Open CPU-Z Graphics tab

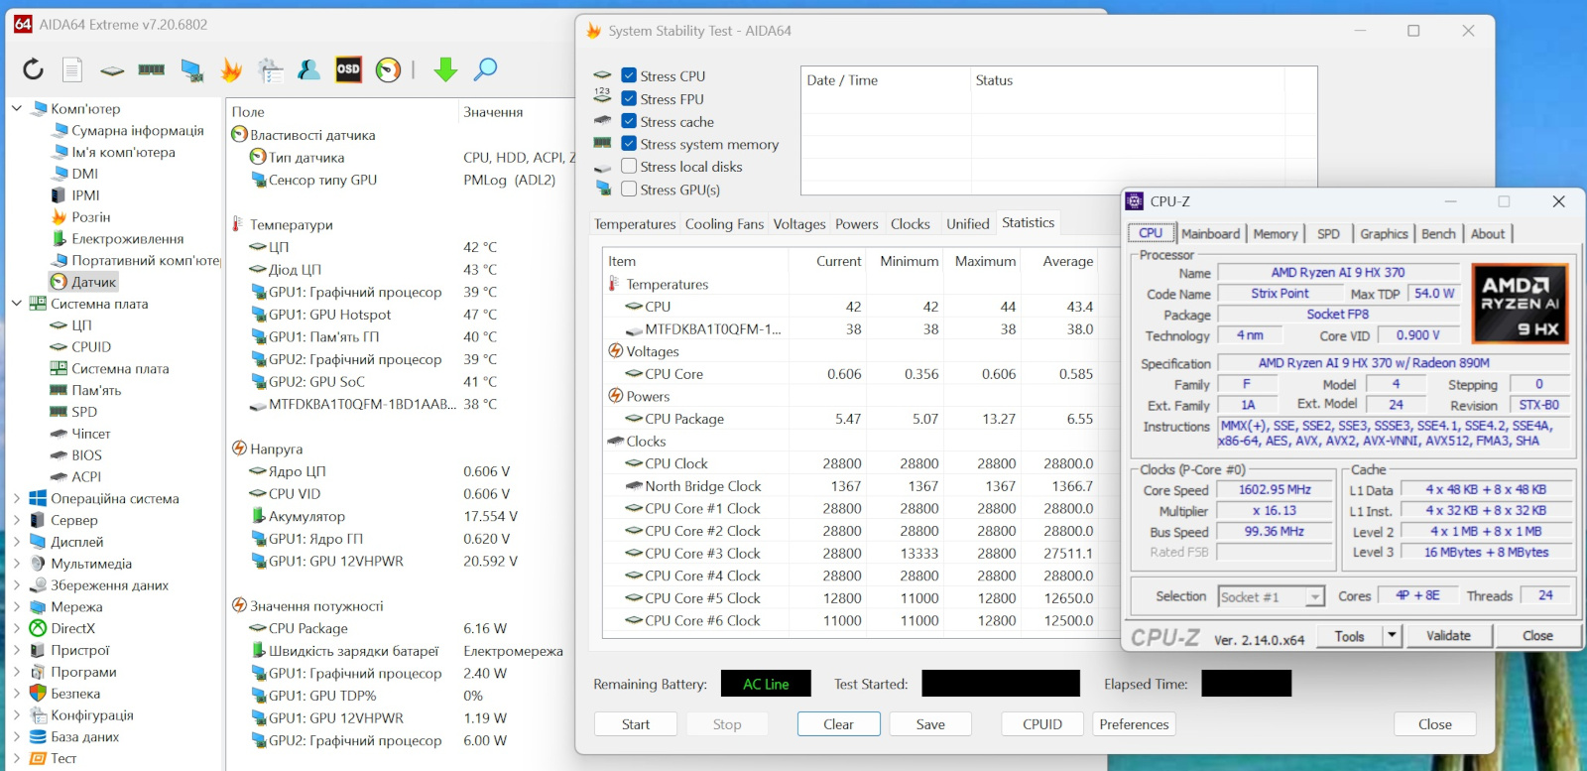click(x=1384, y=234)
